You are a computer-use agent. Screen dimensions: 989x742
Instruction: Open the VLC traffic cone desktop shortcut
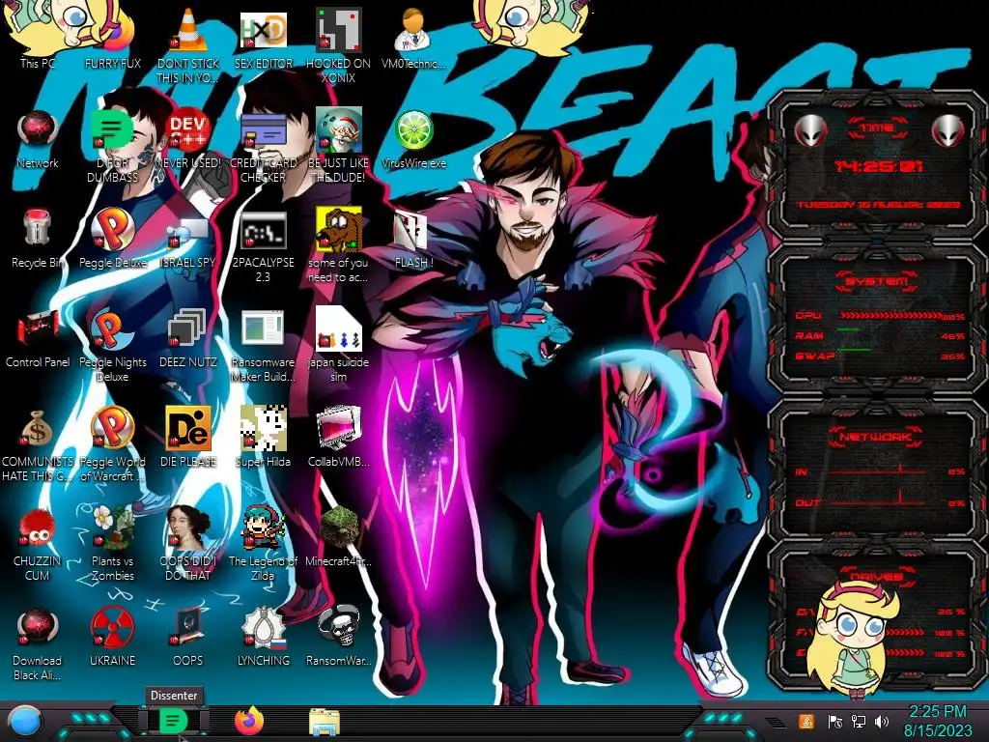[x=188, y=43]
